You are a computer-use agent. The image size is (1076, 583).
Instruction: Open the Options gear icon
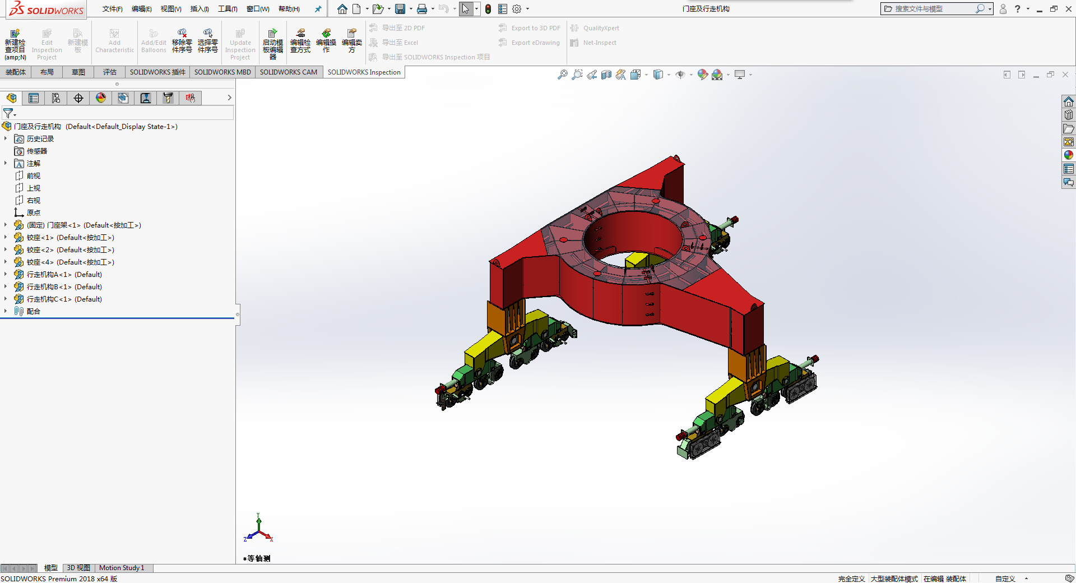tap(517, 9)
